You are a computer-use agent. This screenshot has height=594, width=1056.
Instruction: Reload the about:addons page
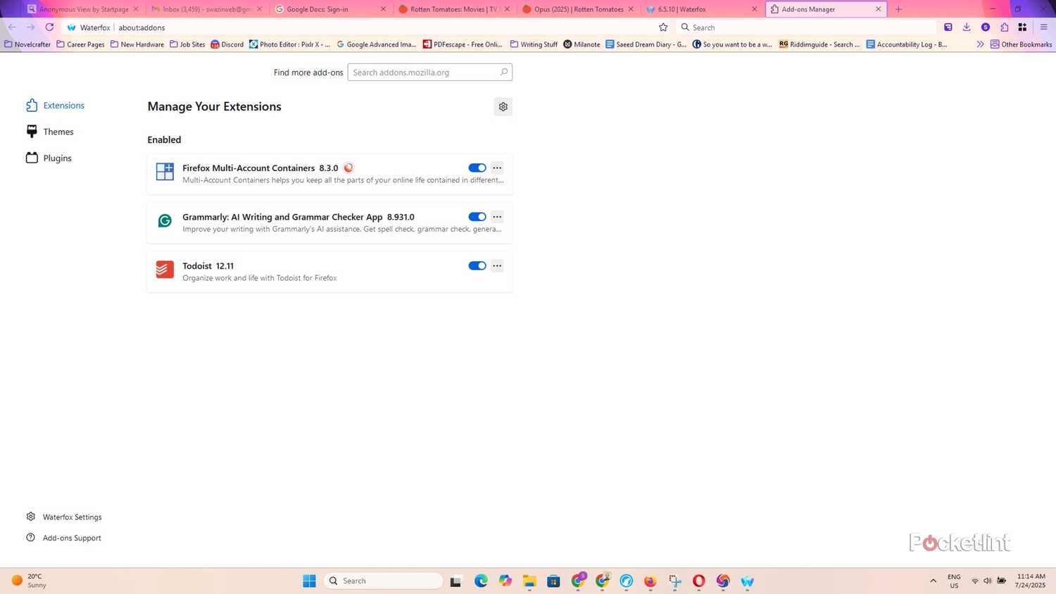(x=49, y=27)
